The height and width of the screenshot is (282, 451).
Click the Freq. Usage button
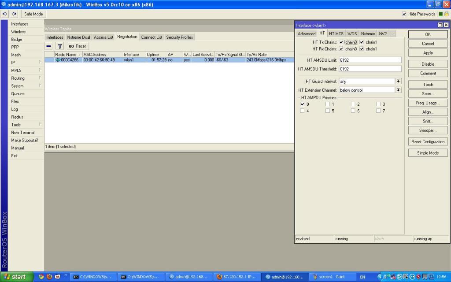[x=428, y=103]
